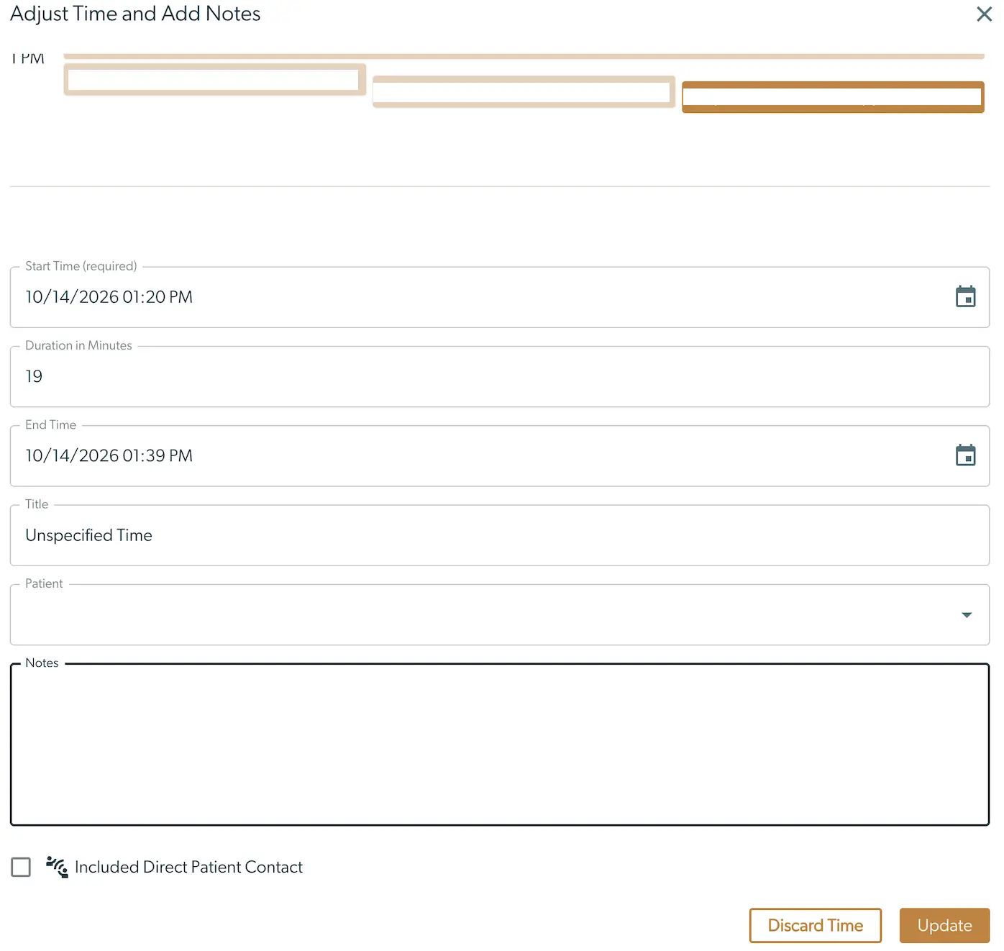The width and height of the screenshot is (1004, 951).
Task: Select the middle light time block
Action: coord(524,91)
